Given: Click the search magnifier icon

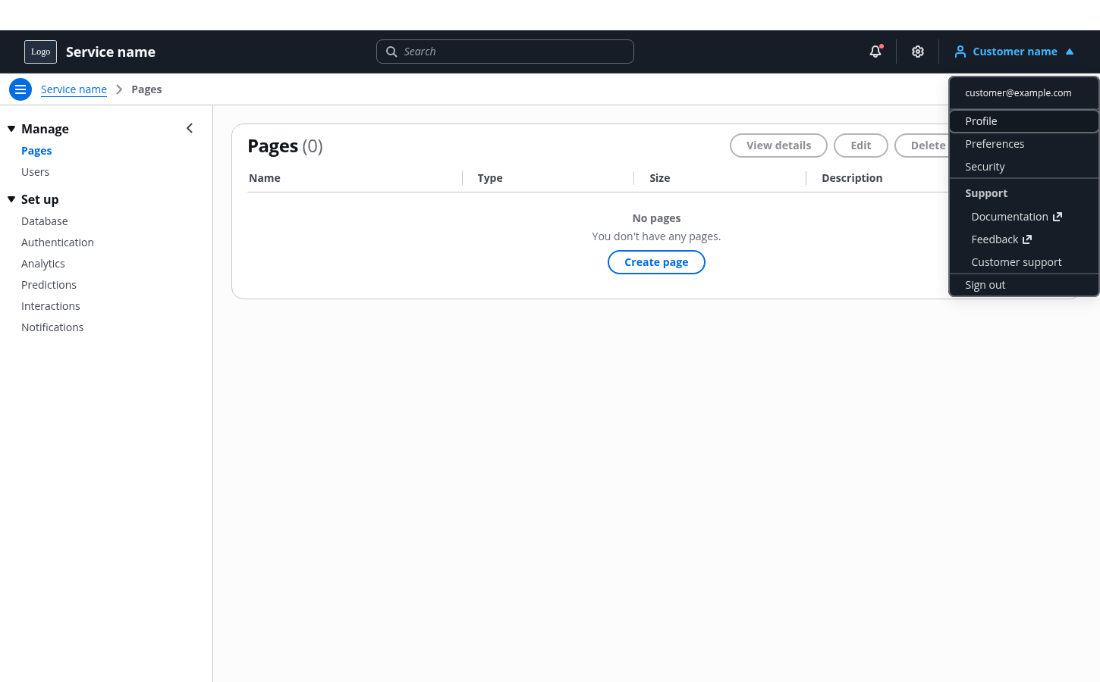Looking at the screenshot, I should [x=391, y=52].
